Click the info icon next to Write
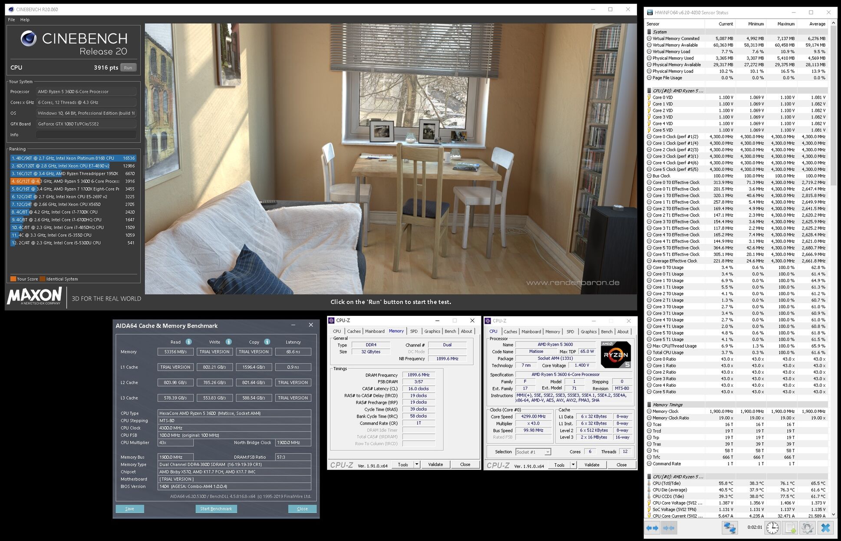The height and width of the screenshot is (541, 841). coord(228,342)
